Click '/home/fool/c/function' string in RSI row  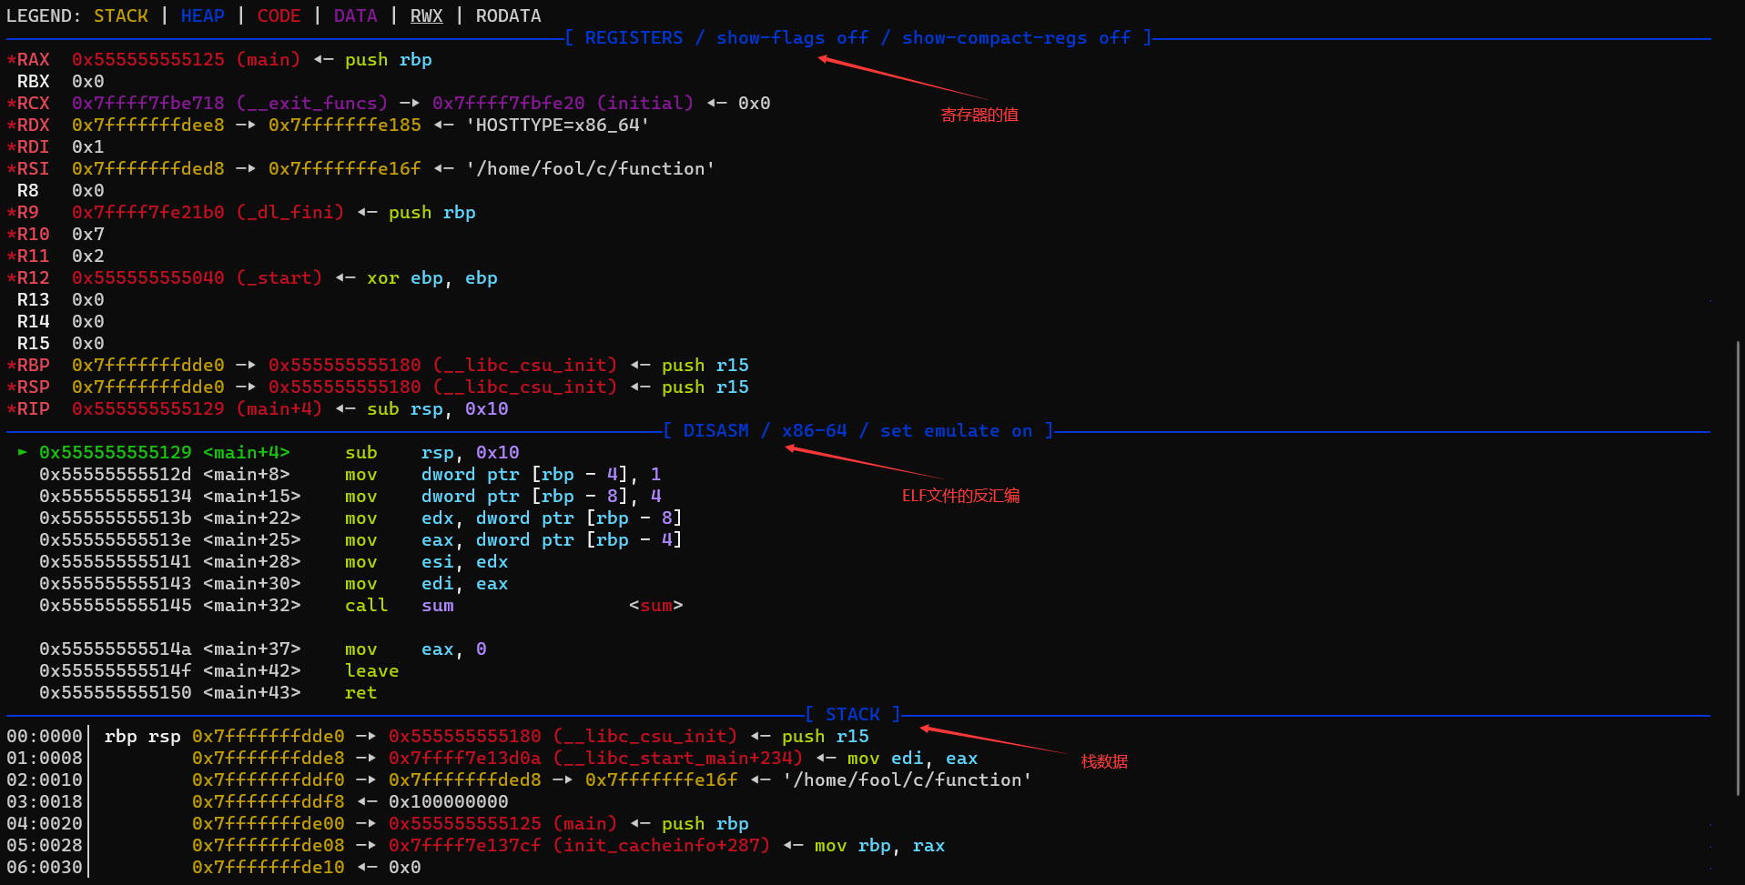point(590,168)
